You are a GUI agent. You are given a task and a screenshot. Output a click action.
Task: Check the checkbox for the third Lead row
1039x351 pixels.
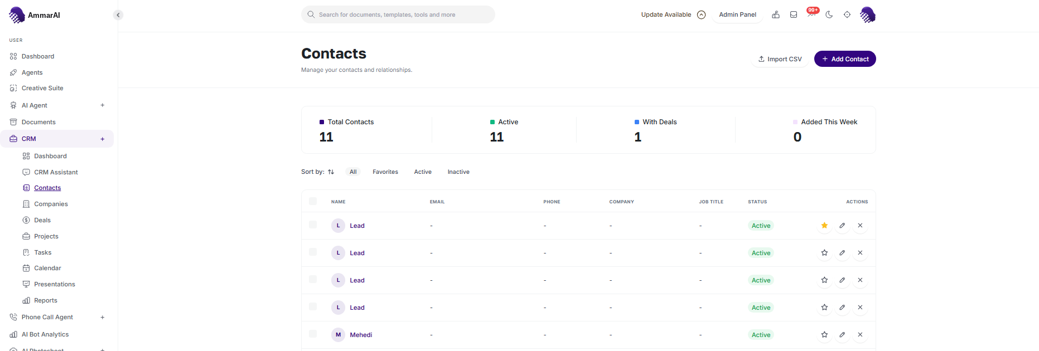pyautogui.click(x=313, y=279)
